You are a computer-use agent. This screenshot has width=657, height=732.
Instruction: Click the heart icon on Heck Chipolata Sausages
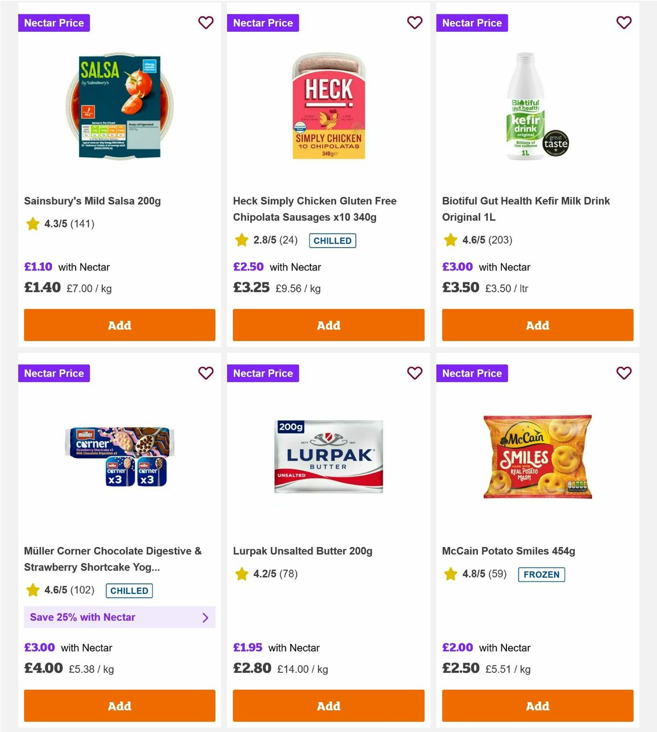415,22
